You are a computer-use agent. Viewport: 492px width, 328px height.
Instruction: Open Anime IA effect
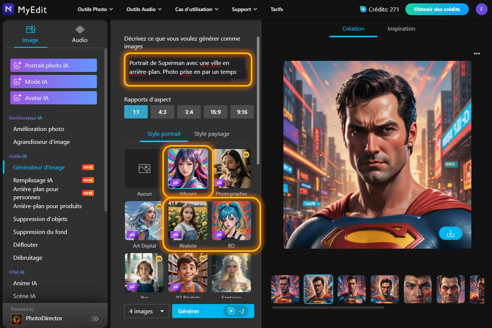tap(25, 283)
